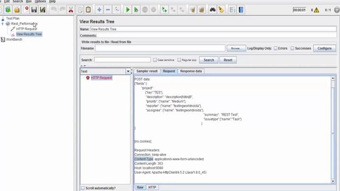Viewport: 340px width, 191px height.
Task: Collapse the Rest_Performance tree node handle
Action: [x=3, y=23]
